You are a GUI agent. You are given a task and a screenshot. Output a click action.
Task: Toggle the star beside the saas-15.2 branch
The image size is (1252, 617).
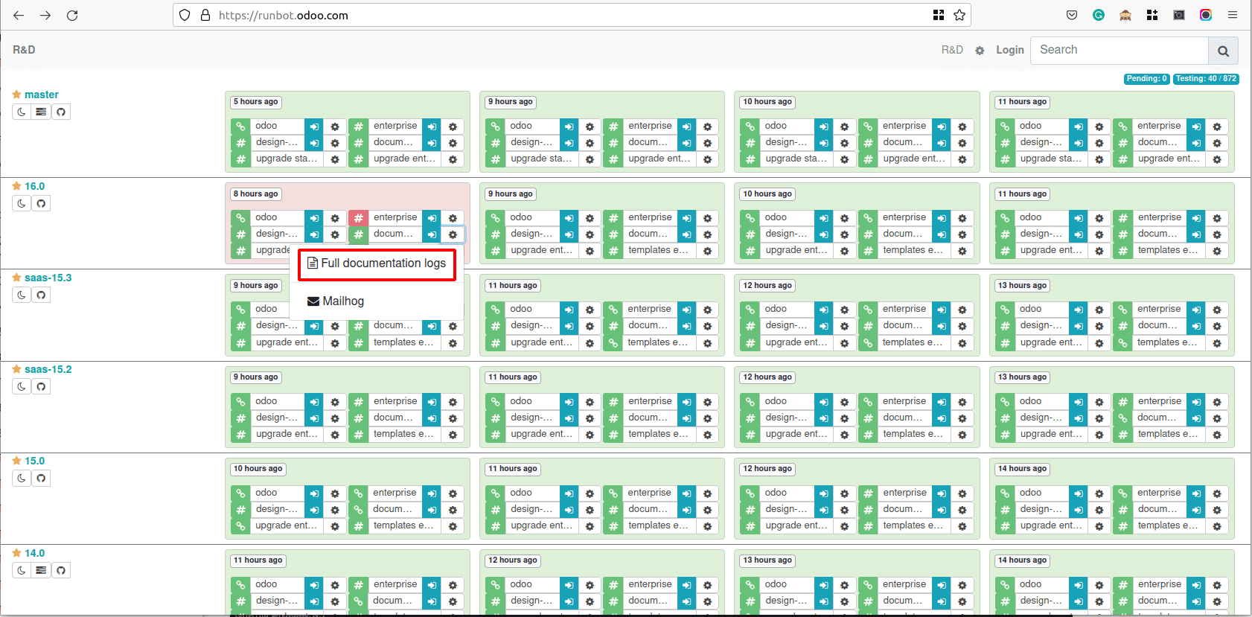coord(16,369)
